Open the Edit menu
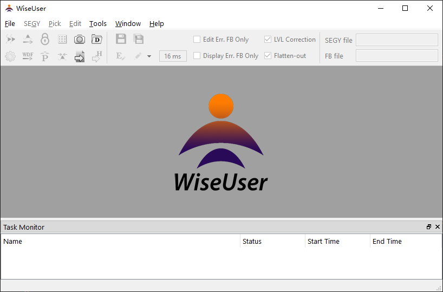The width and height of the screenshot is (443, 292). [75, 24]
